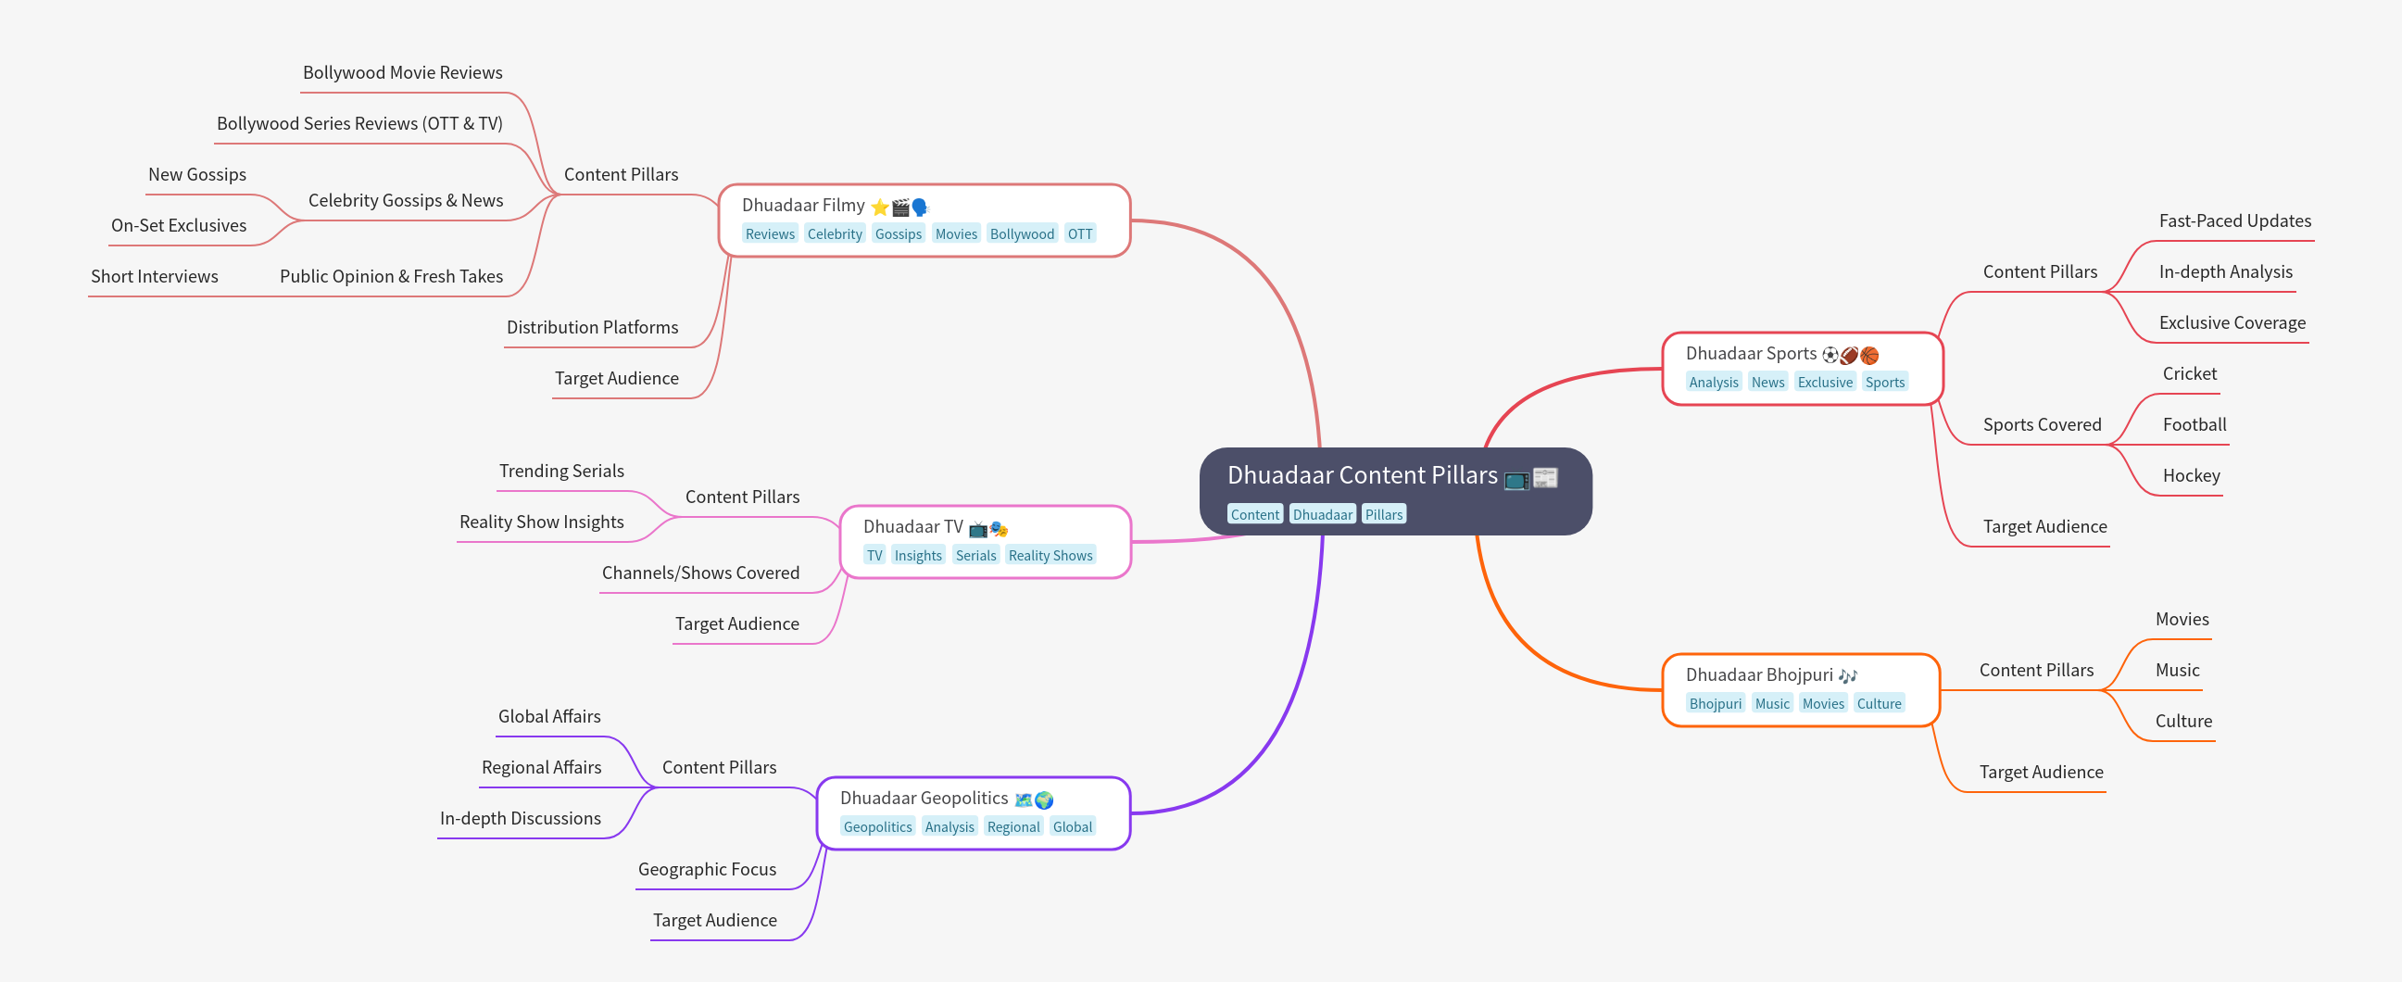Click the map and globe emoji on Geopolitics node
2402x982 pixels.
pos(1034,799)
